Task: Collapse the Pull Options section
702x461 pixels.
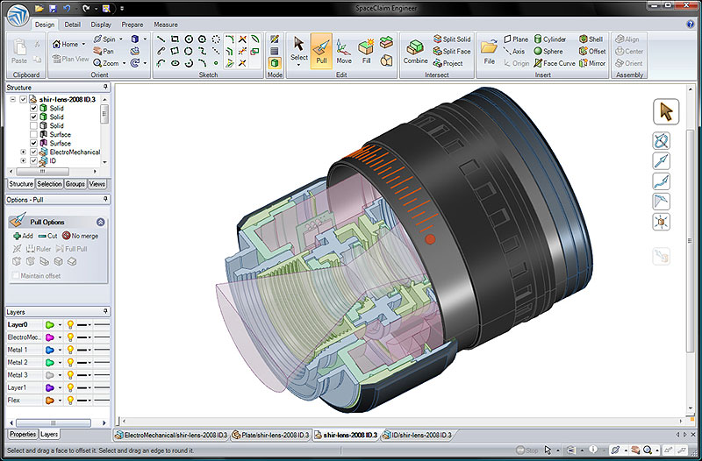Action: [100, 223]
